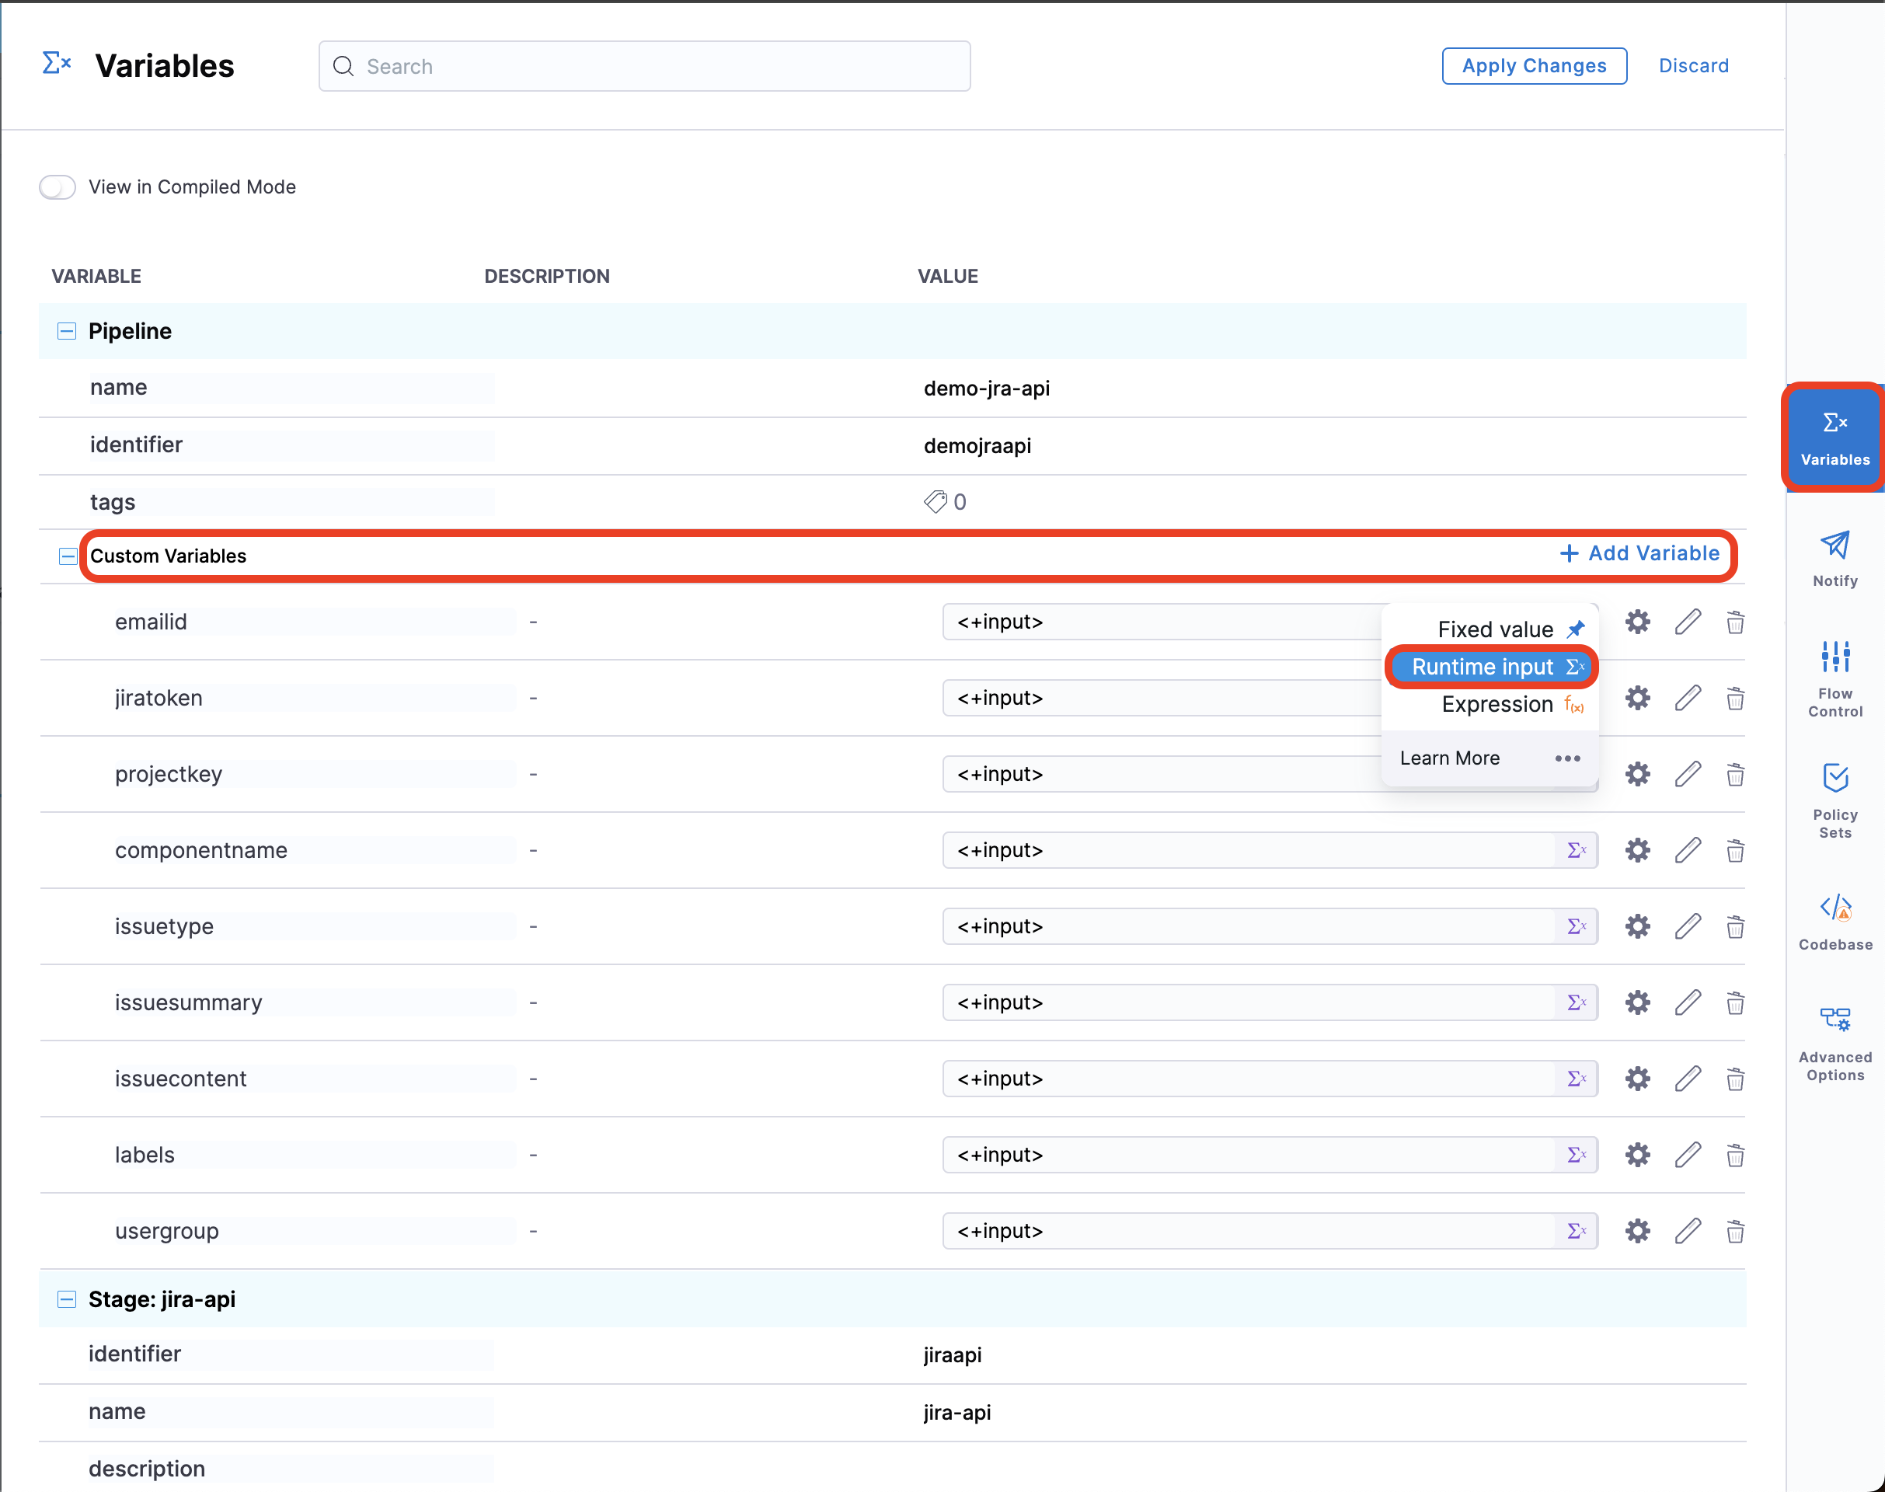Select Fixed value from the menu
1885x1492 pixels.
(x=1496, y=629)
